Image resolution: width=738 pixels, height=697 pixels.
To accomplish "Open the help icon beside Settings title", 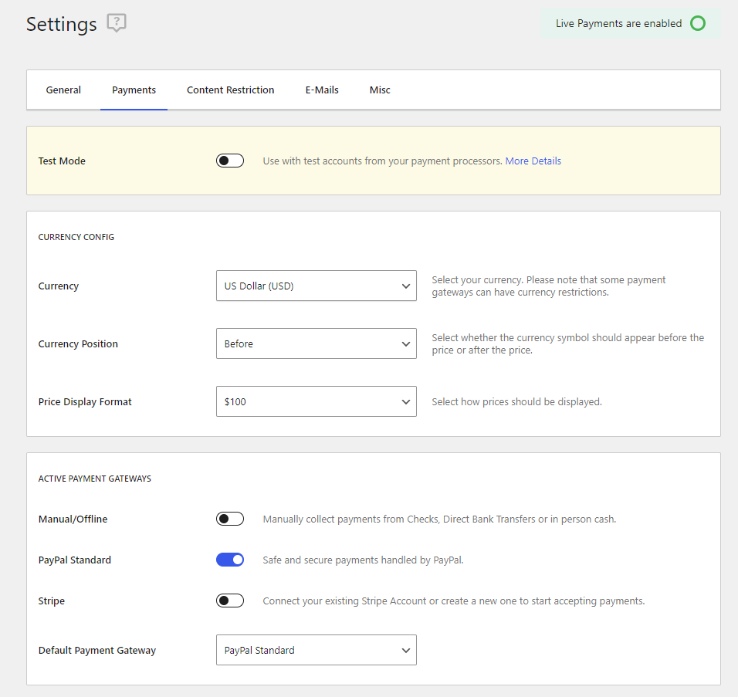I will pyautogui.click(x=117, y=22).
